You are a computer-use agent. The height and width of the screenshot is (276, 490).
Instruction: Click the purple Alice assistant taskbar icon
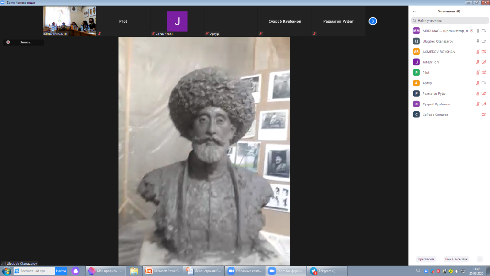(76, 271)
